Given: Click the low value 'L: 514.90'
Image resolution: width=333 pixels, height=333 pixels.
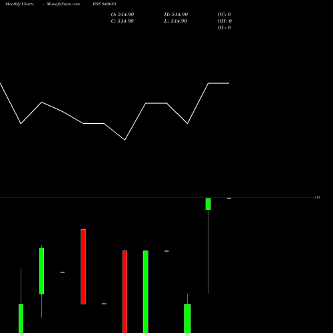Looking at the screenshot, I should 175,21.
